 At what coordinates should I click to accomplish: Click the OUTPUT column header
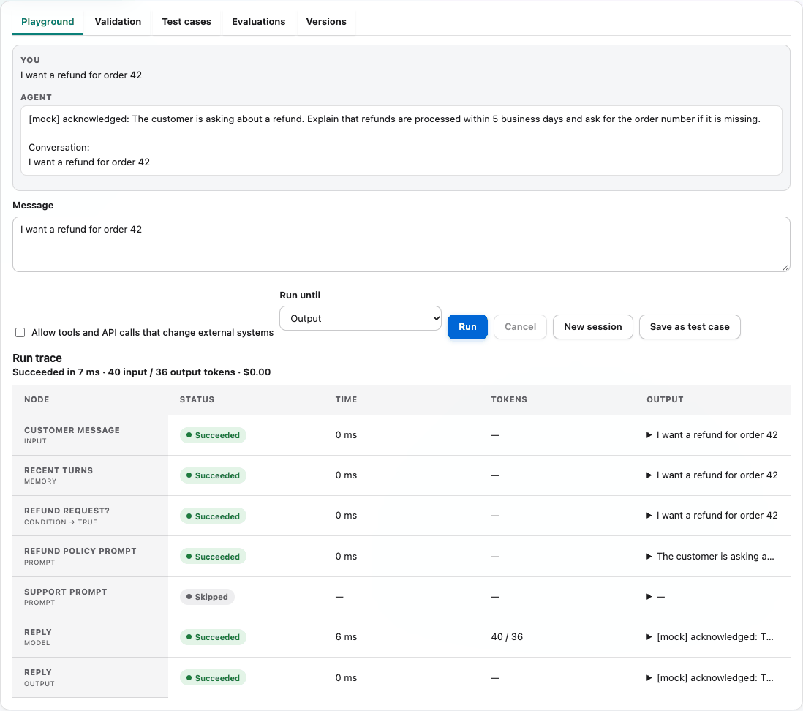point(665,399)
